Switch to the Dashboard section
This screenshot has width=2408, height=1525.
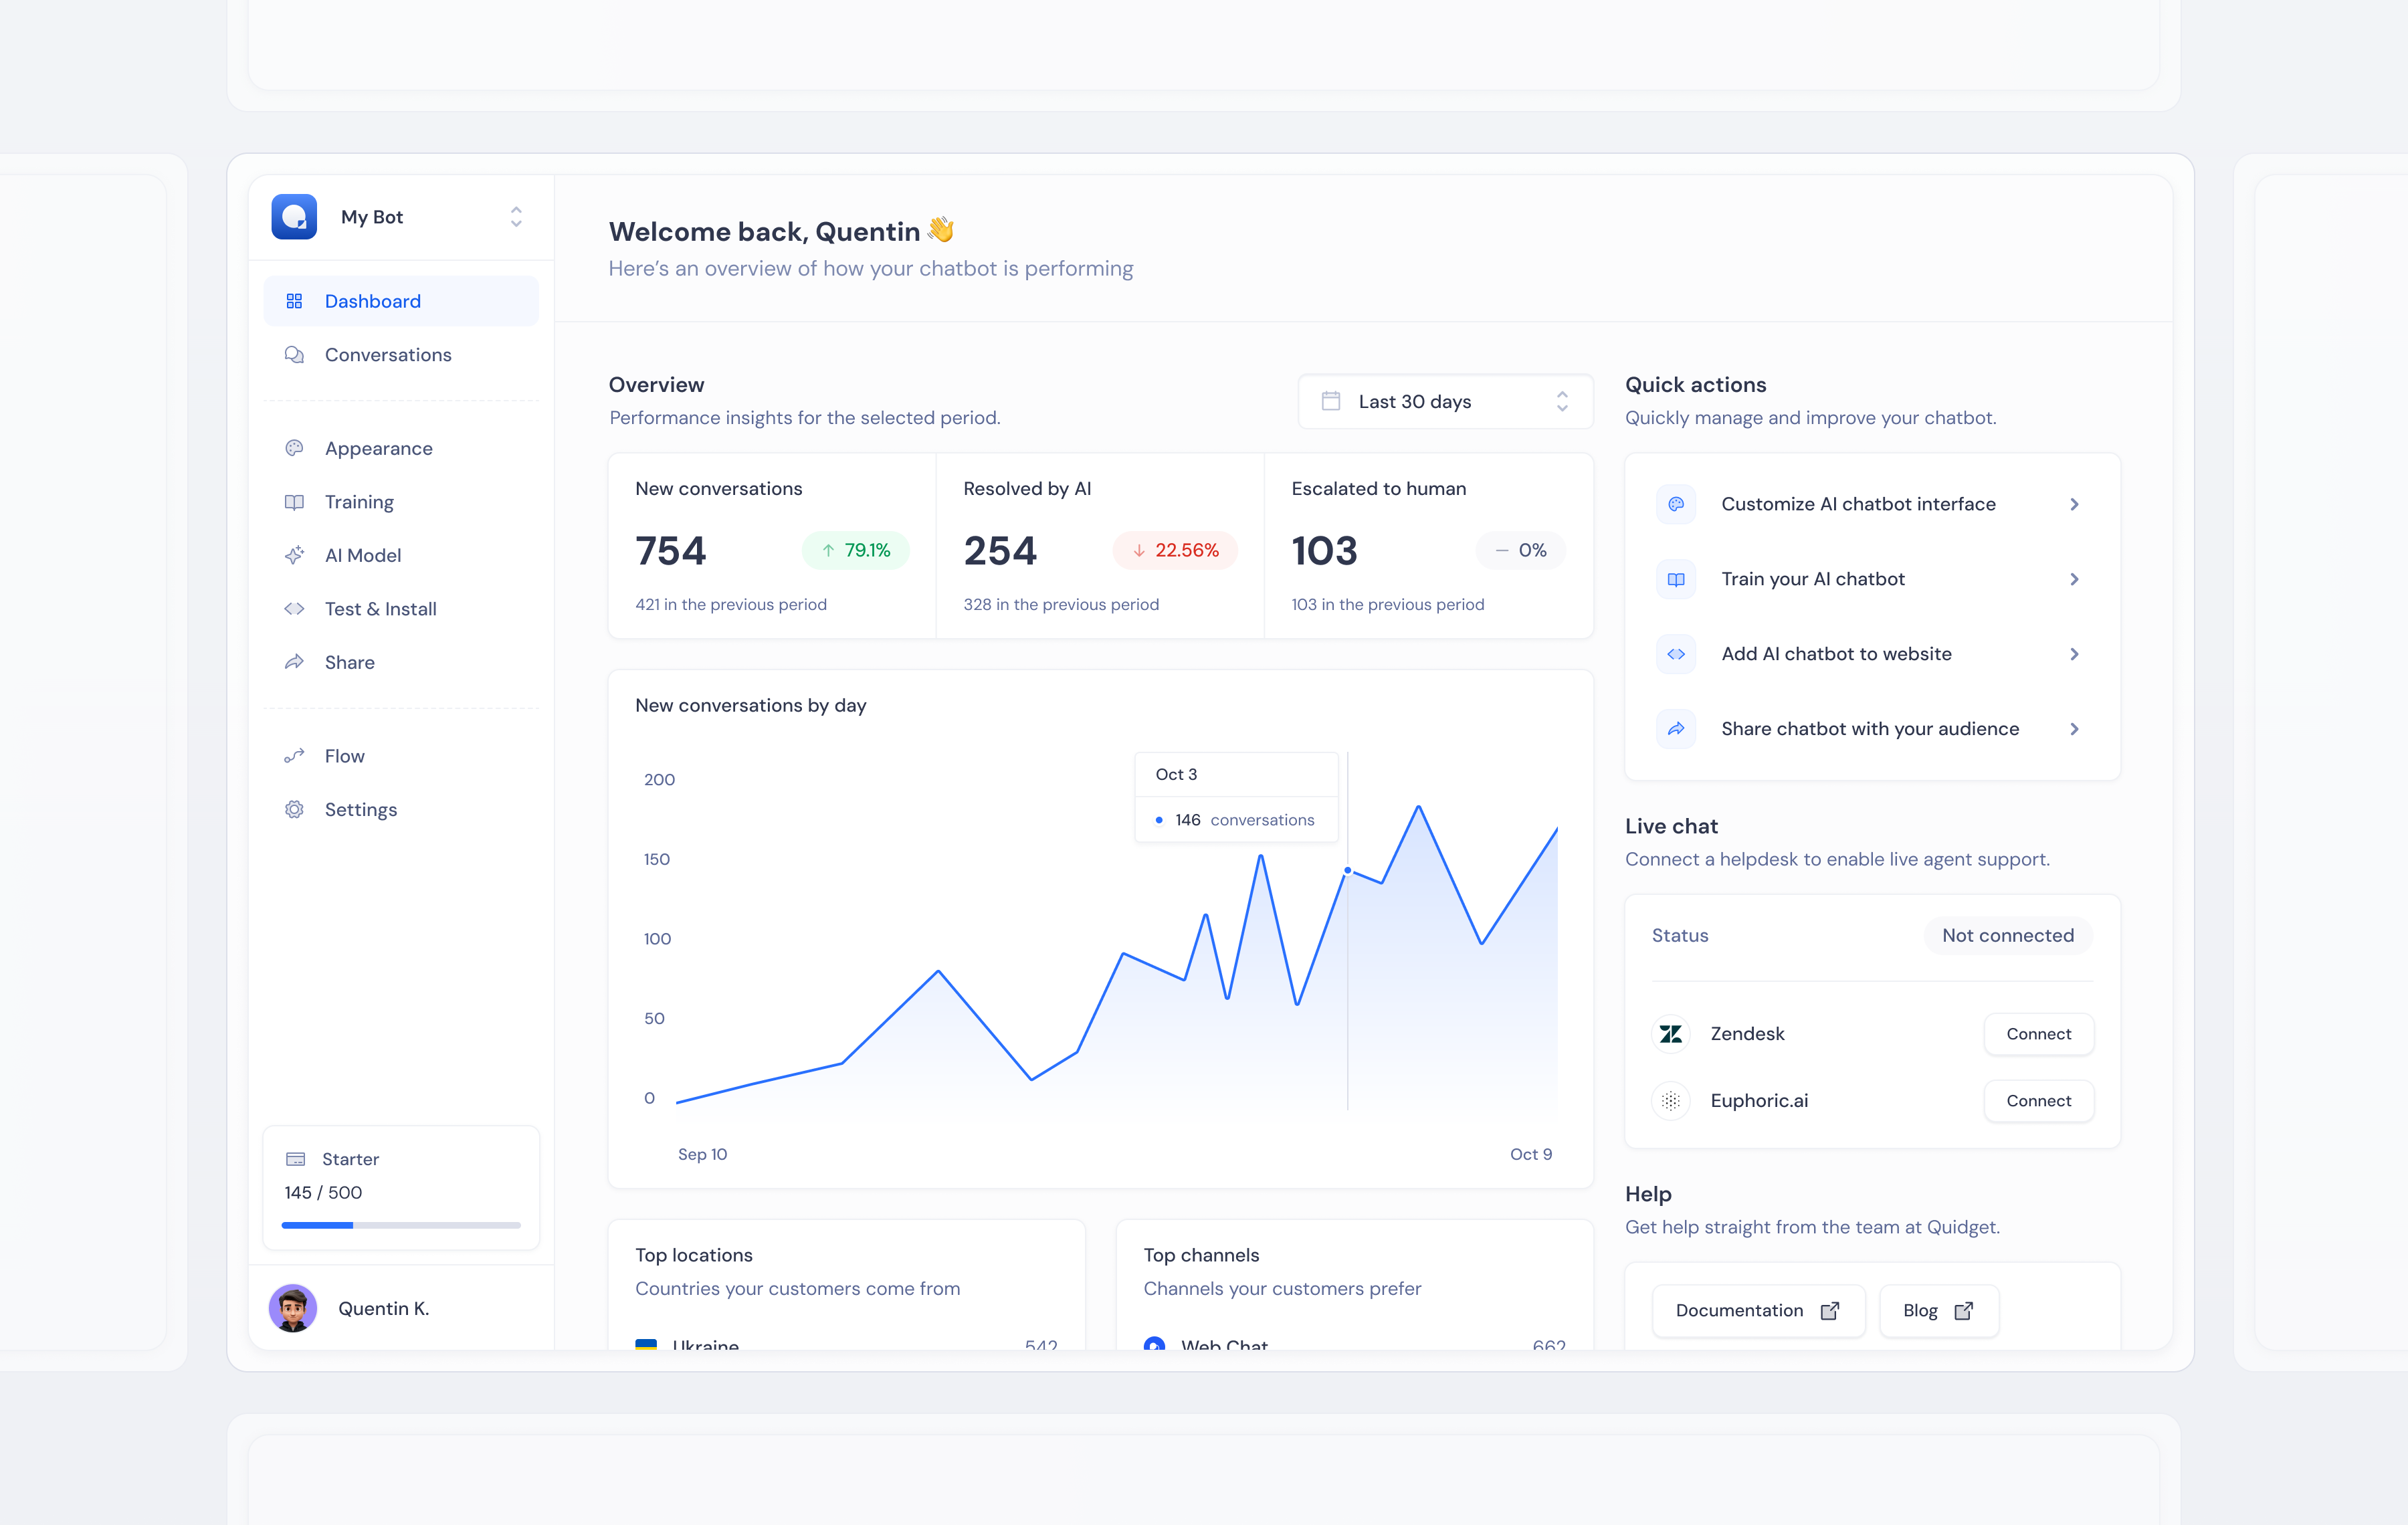point(372,300)
